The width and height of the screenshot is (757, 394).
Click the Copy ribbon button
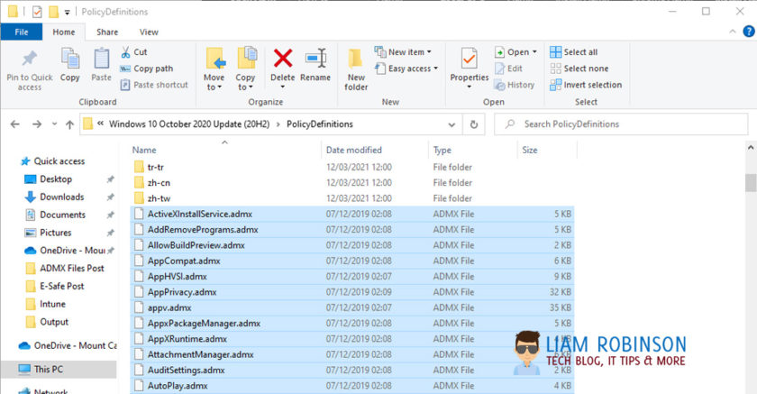point(70,65)
